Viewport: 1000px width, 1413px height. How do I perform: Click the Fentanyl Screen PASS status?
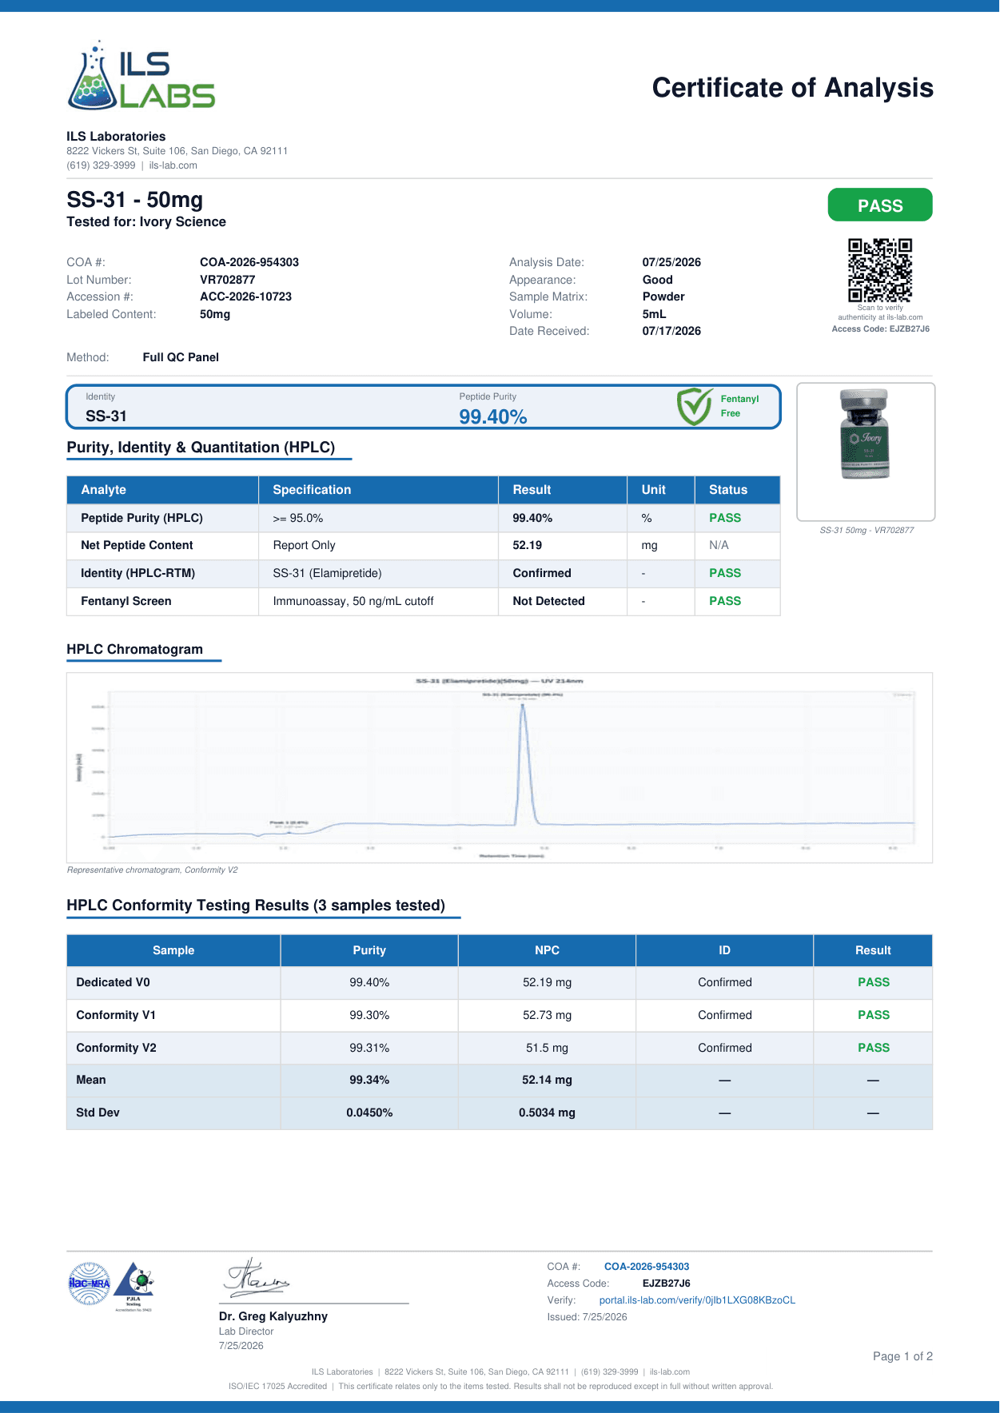point(725,601)
